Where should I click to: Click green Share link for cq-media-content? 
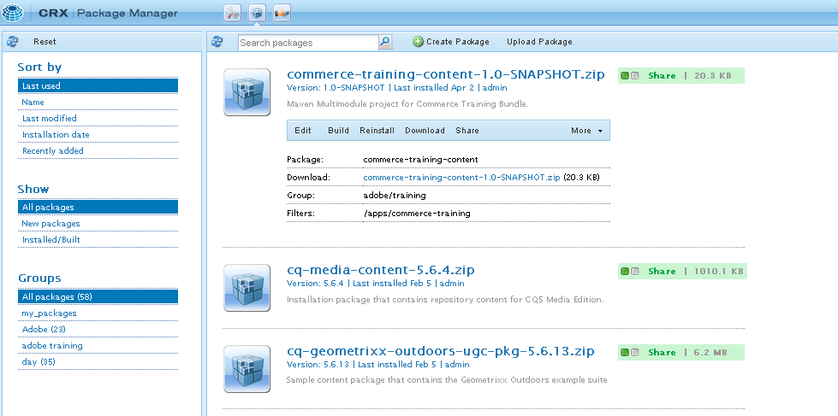[x=662, y=272]
